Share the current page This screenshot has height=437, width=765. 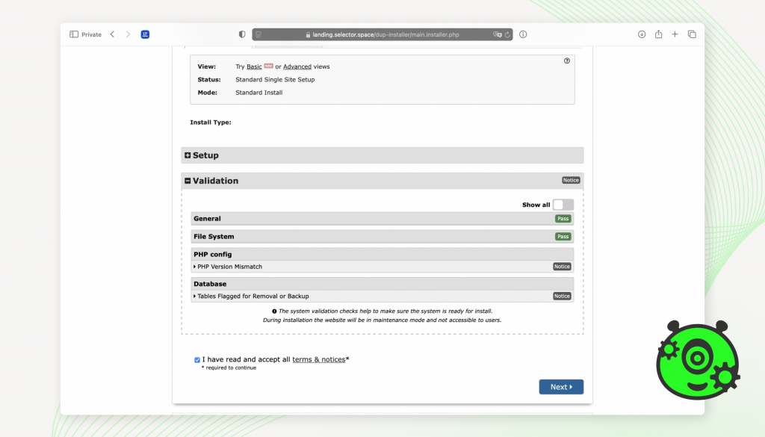pos(658,34)
